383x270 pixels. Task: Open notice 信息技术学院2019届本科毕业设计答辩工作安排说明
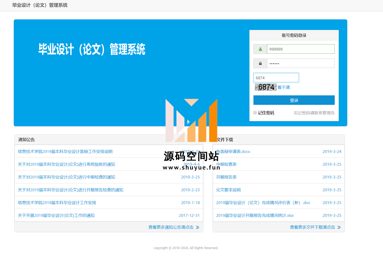click(65, 152)
